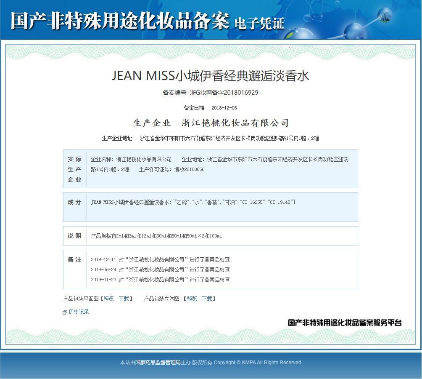This screenshot has width=422, height=379.
Task: Click the 成分 section label
Action: (74, 202)
